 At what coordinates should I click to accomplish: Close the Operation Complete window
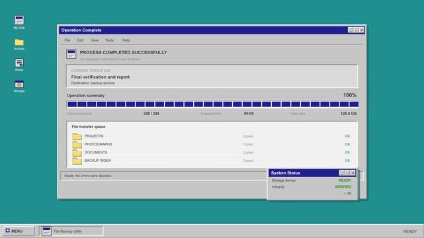pos(362,30)
